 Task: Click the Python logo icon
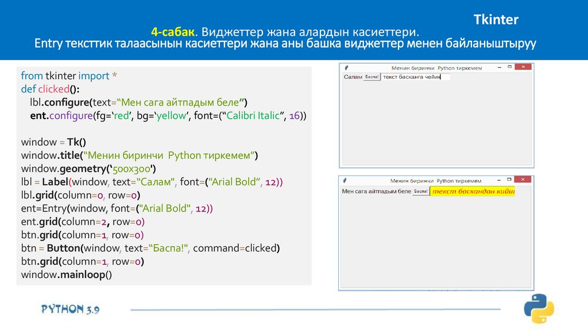tap(539, 308)
